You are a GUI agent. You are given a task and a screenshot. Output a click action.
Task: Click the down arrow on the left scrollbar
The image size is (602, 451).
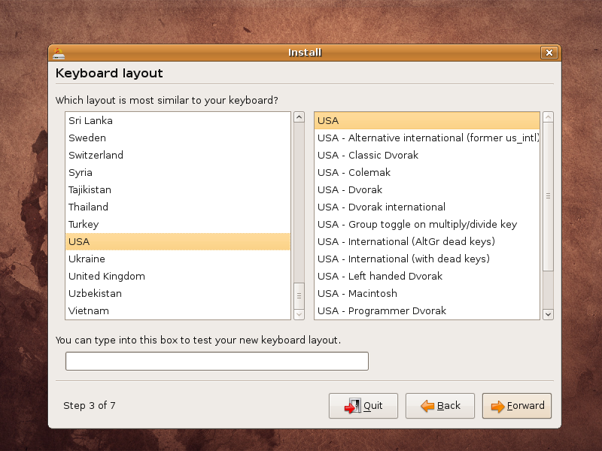pos(297,313)
